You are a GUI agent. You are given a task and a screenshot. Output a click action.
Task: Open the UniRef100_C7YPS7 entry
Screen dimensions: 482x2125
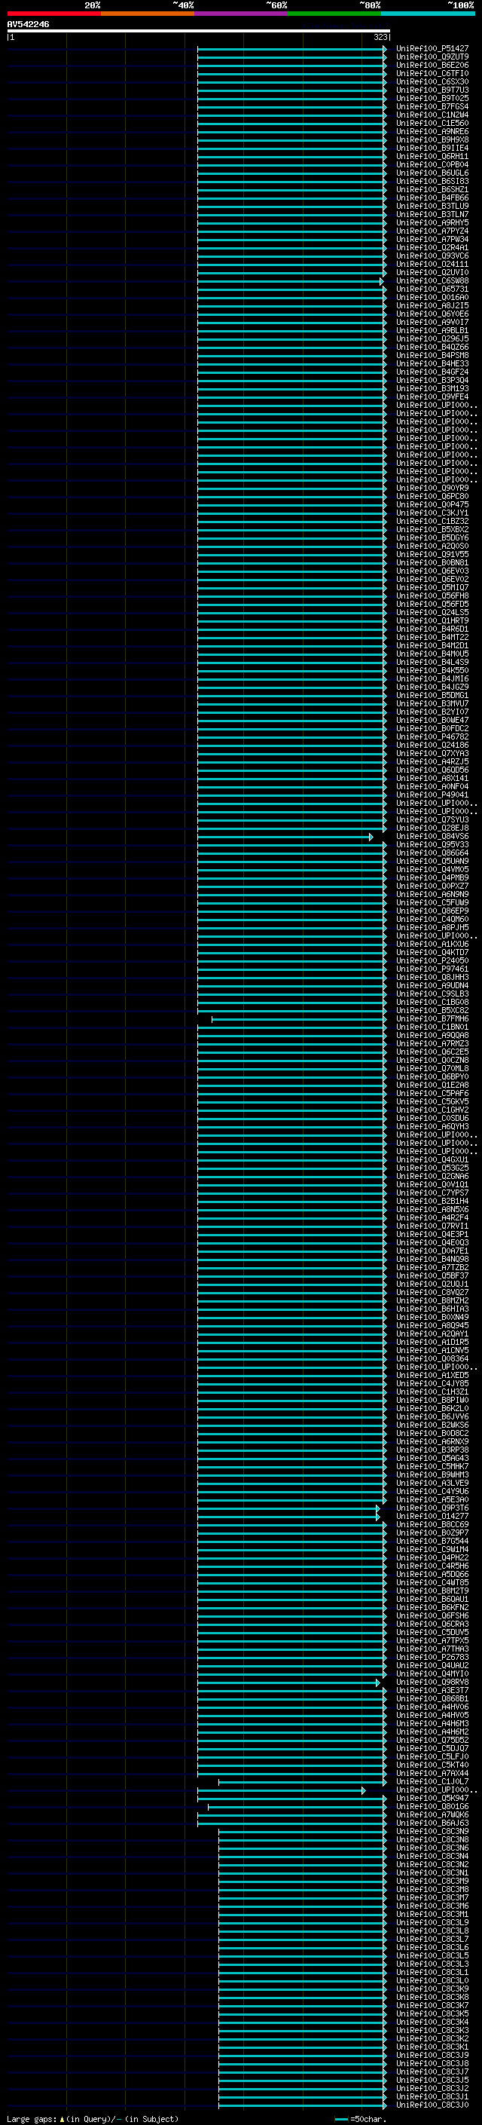pos(432,1193)
